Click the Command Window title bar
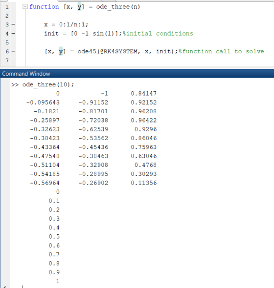Image resolution: width=274 pixels, height=288 pixels. coord(137,74)
